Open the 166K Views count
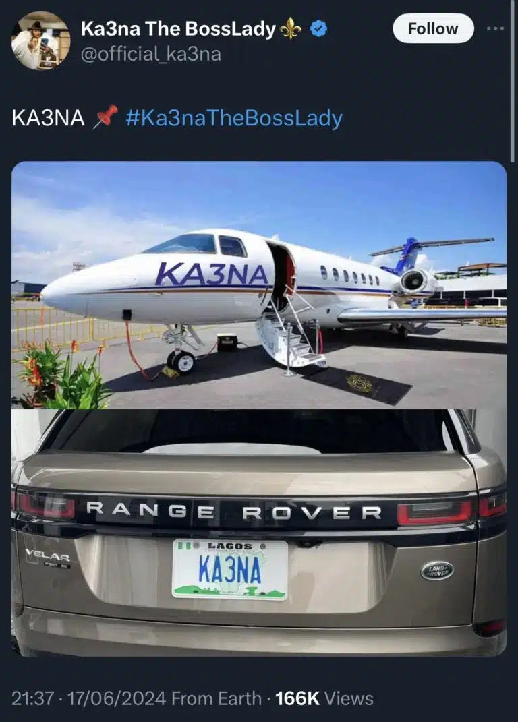This screenshot has width=518, height=722. click(x=324, y=698)
